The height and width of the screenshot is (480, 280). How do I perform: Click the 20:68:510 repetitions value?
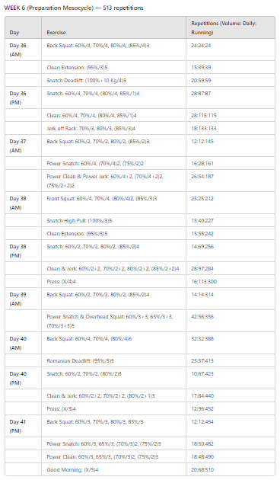pos(202,469)
